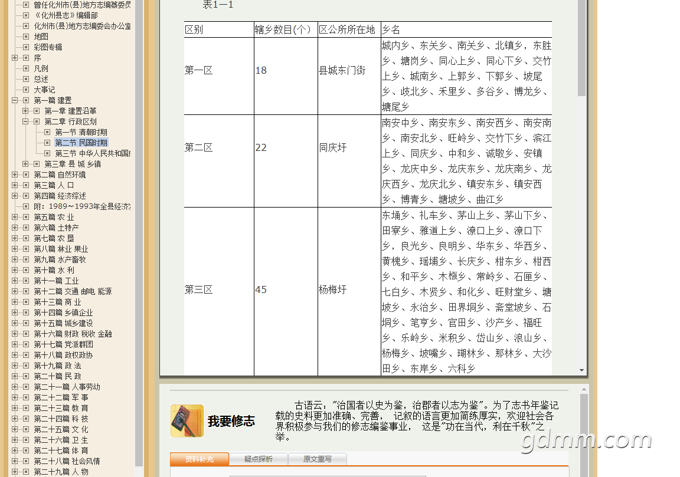
Task: Open 第九篇 水产畜牧 chapter
Action: point(60,259)
